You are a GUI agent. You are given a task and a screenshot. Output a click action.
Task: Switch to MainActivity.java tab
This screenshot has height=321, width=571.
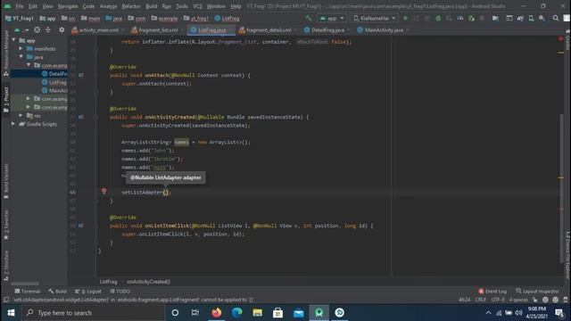[x=384, y=30]
